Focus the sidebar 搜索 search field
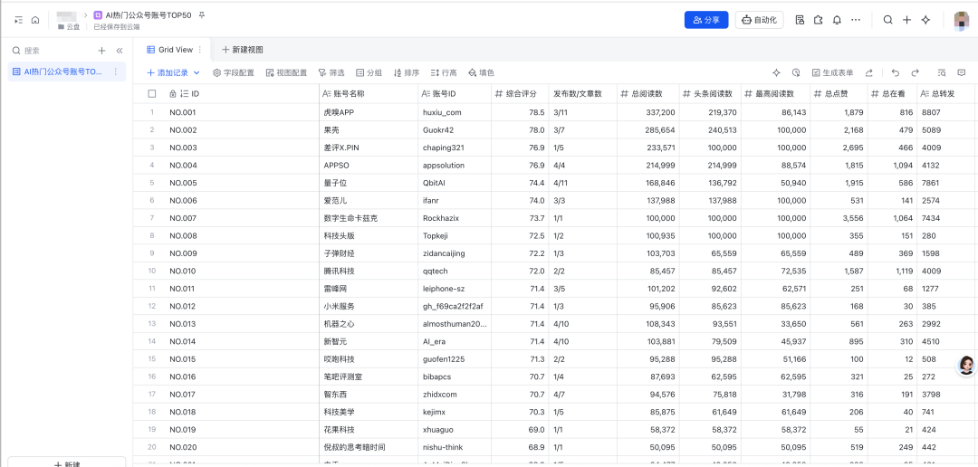This screenshot has width=978, height=467. [50, 51]
